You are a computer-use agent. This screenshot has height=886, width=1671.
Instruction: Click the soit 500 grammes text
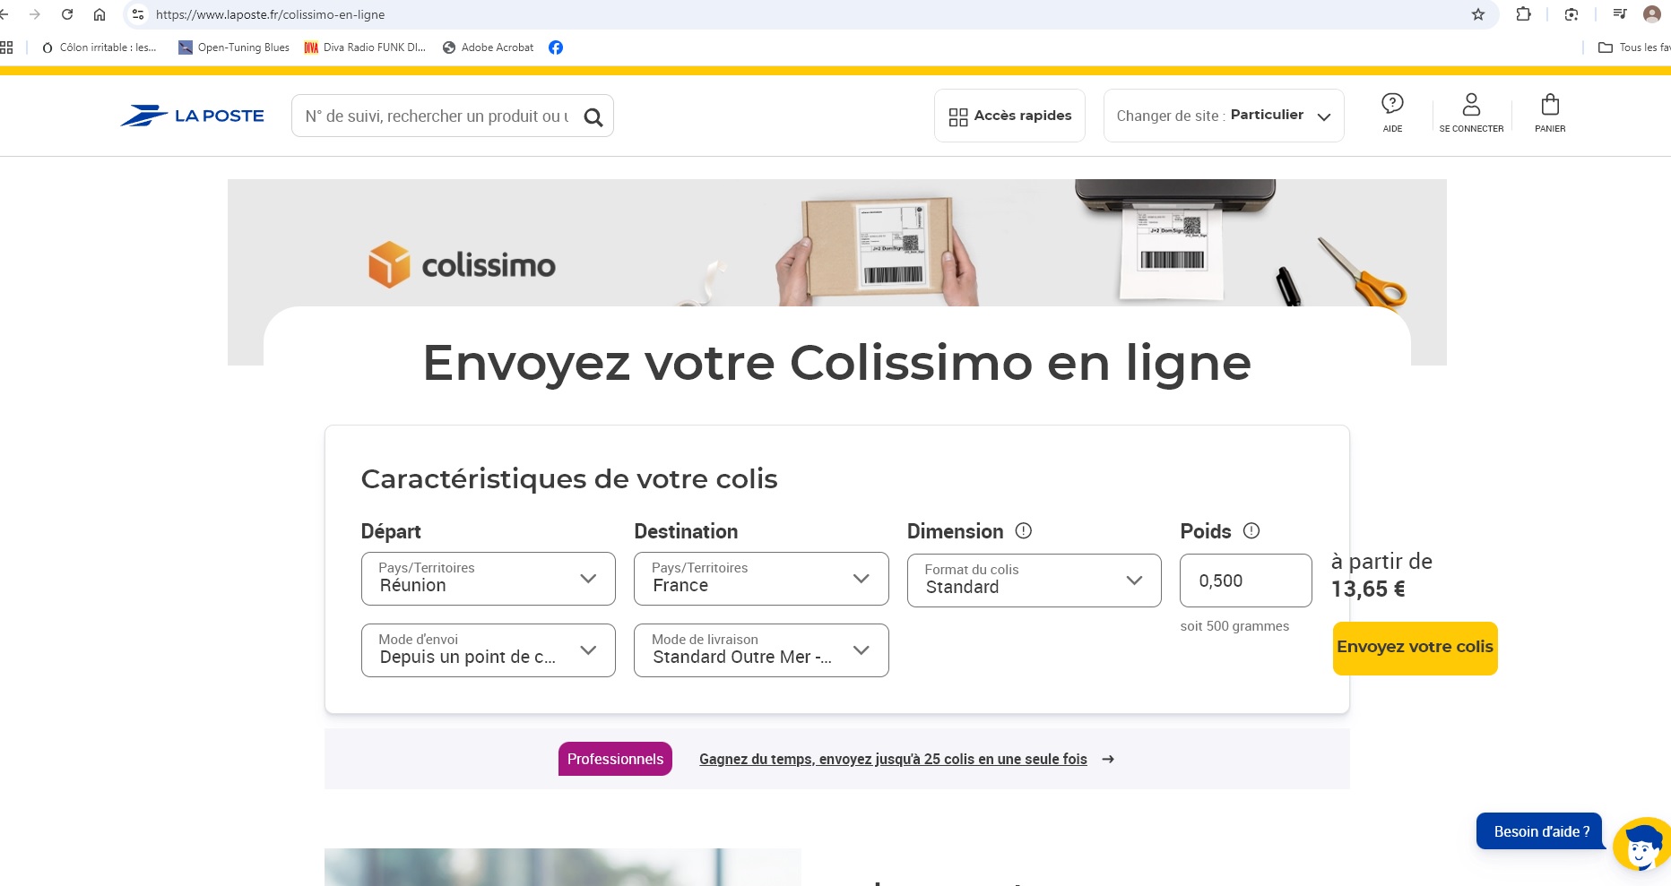1234,626
